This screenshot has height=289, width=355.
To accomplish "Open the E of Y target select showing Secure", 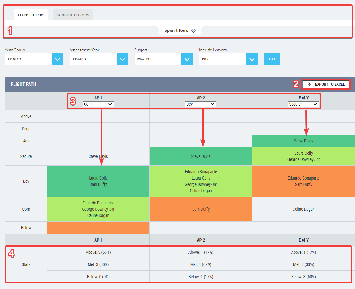I will tap(303, 104).
